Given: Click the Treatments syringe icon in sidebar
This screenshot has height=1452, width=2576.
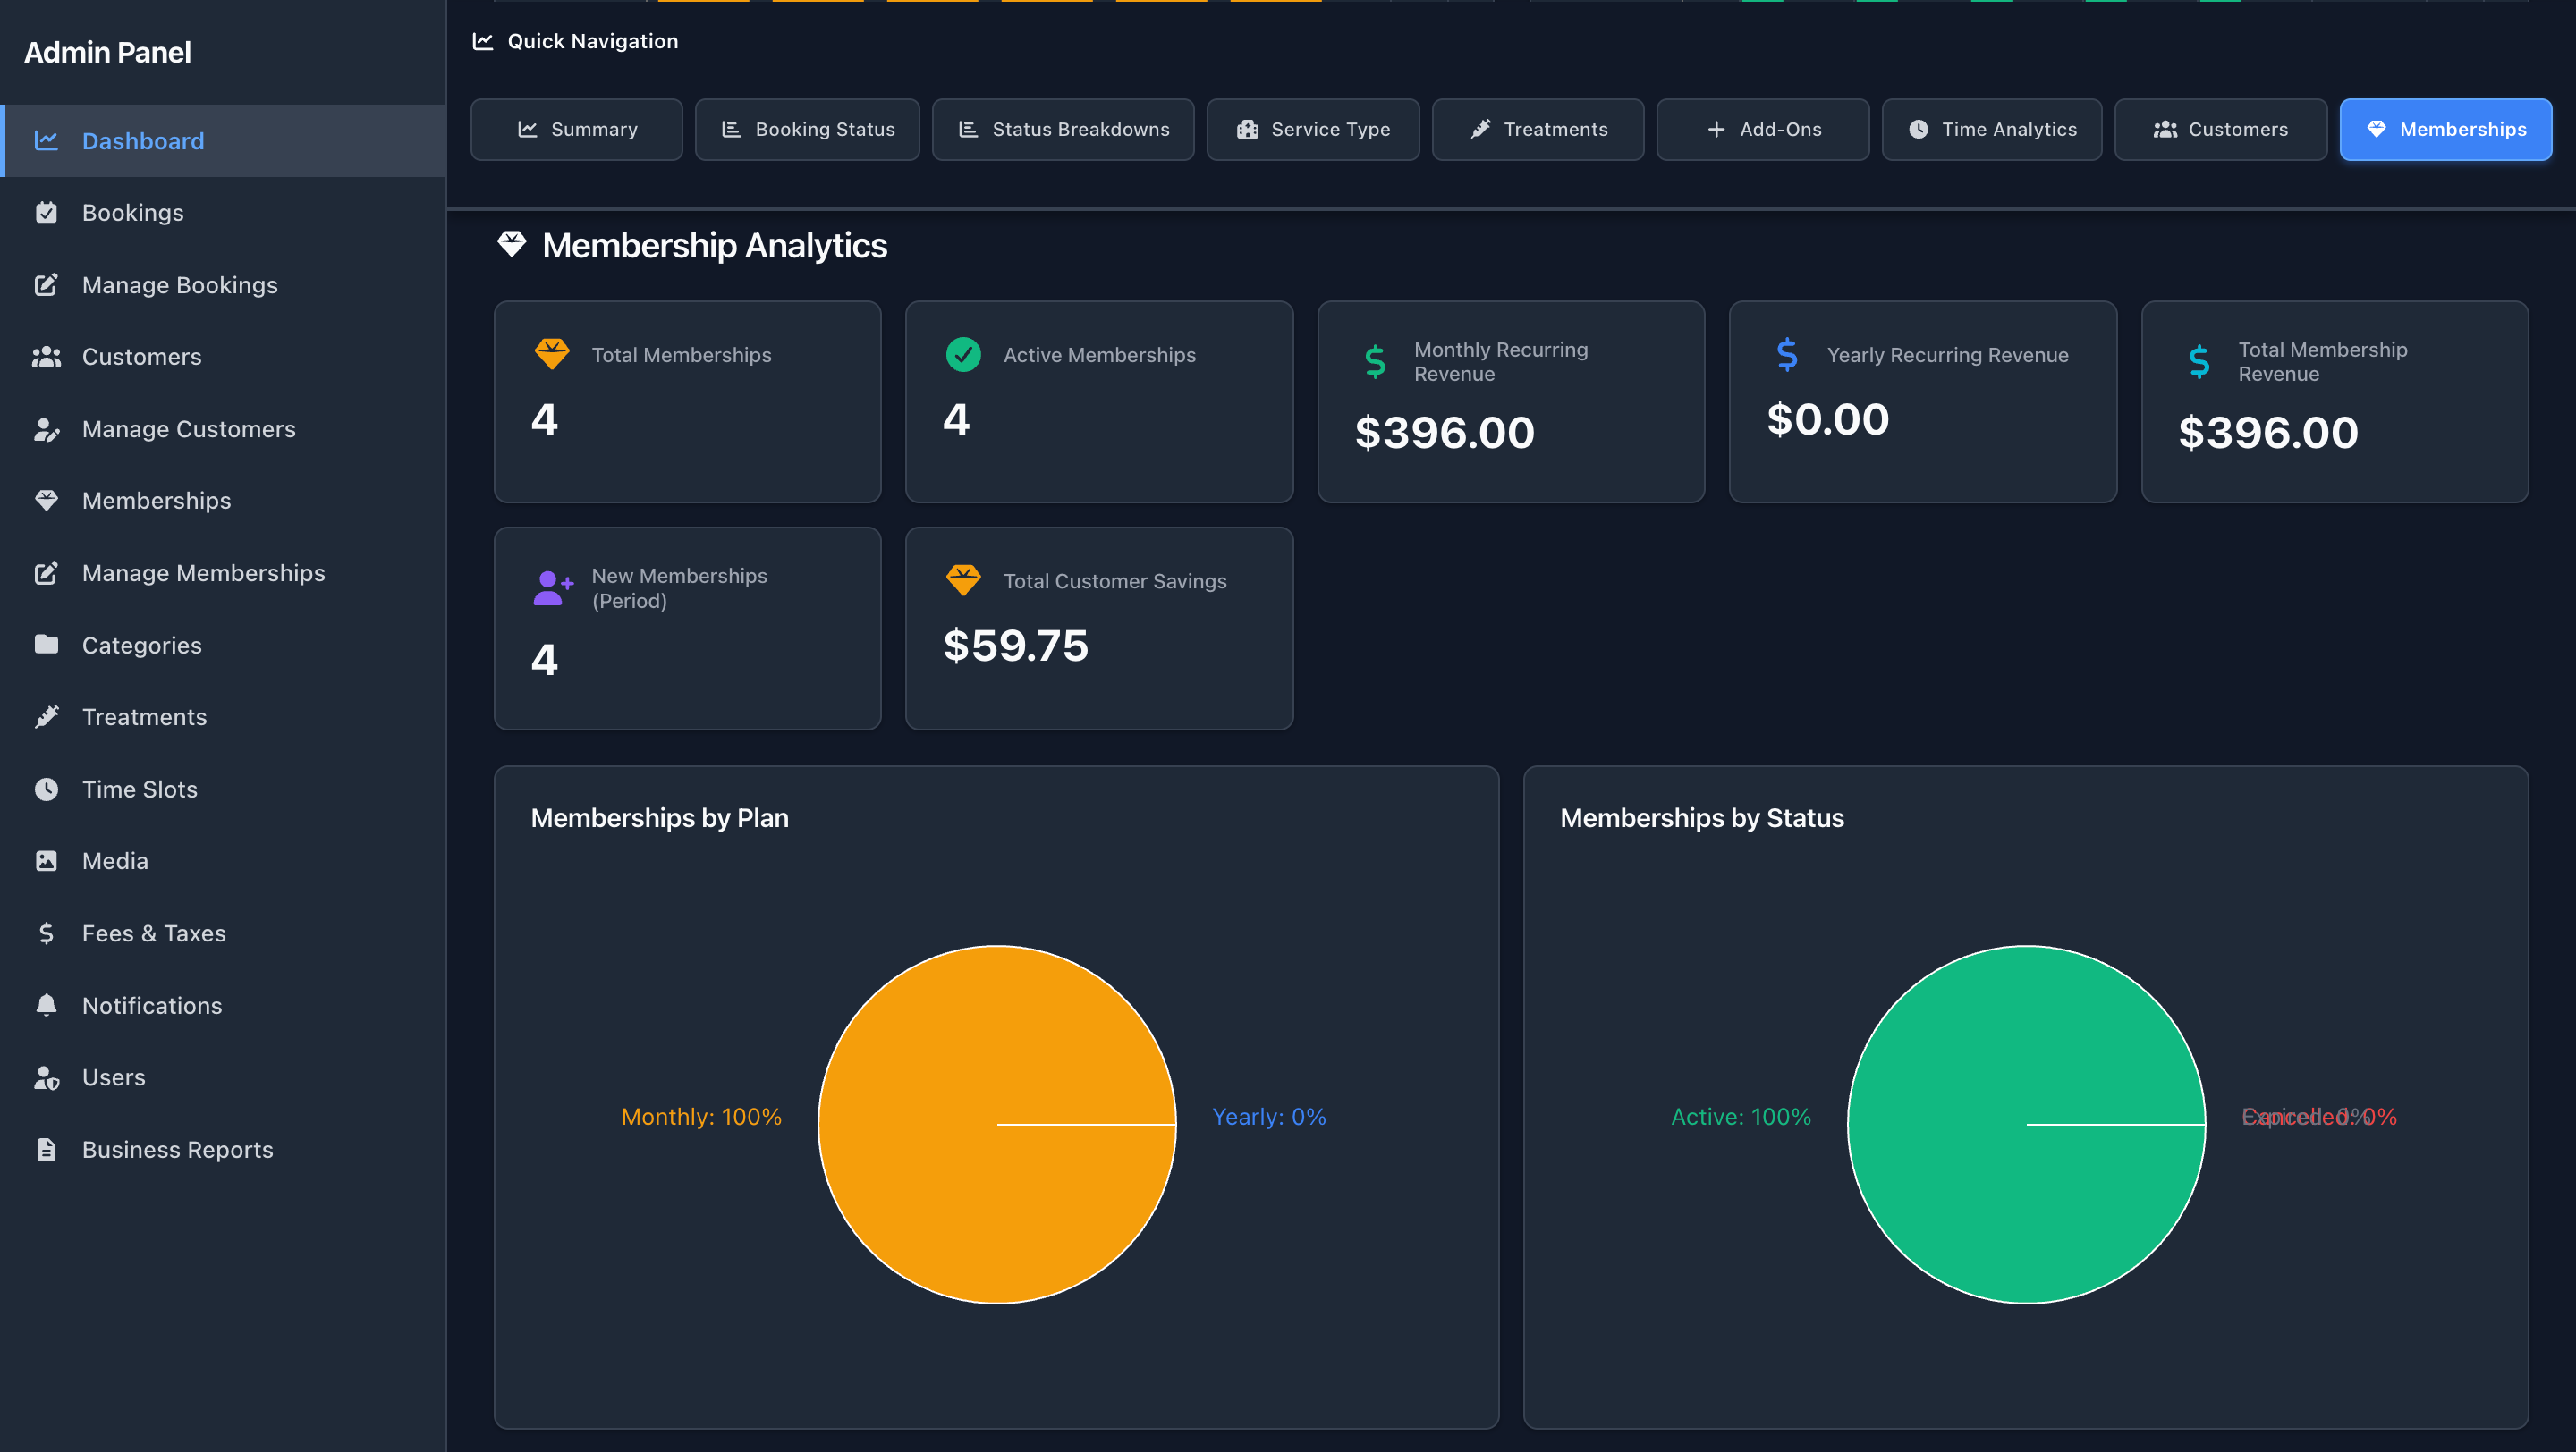Looking at the screenshot, I should point(47,716).
